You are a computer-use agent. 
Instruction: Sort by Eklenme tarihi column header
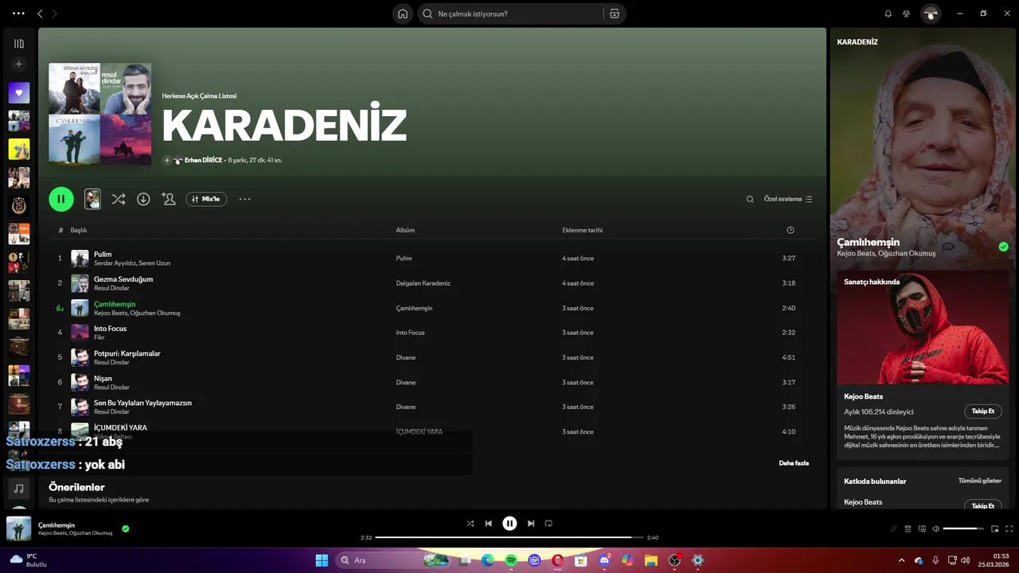[x=582, y=230]
